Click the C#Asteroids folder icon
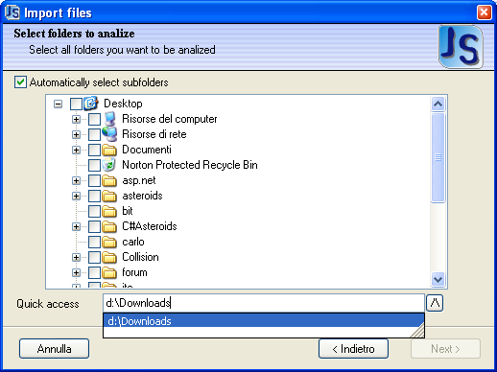Viewport: 497px width, 372px height. tap(109, 226)
